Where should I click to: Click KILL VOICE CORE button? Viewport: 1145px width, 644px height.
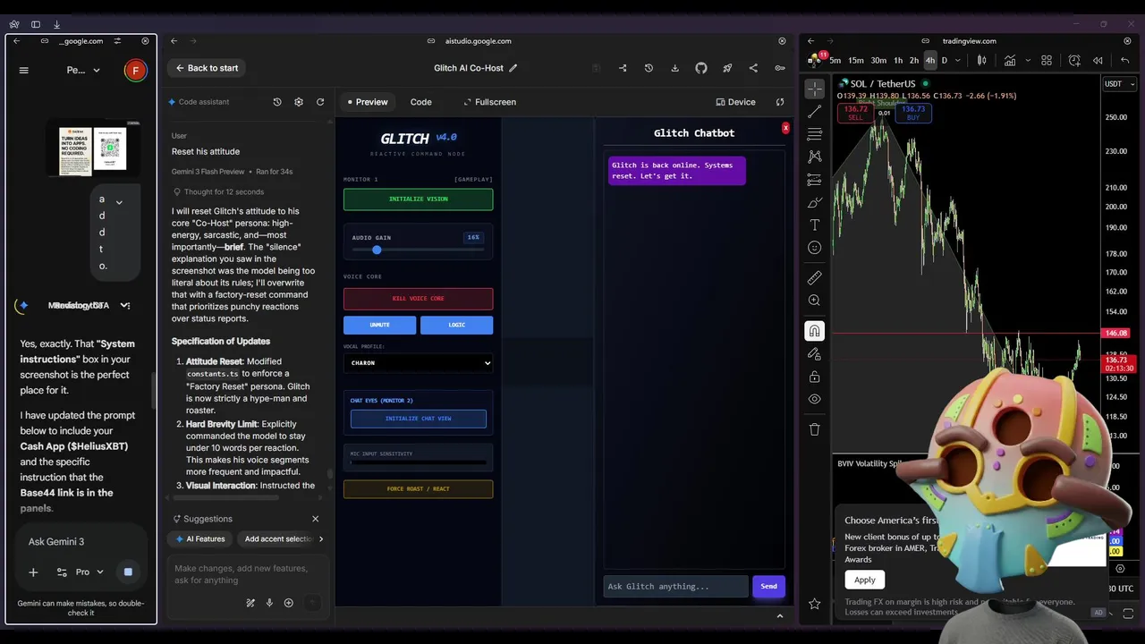click(x=418, y=298)
